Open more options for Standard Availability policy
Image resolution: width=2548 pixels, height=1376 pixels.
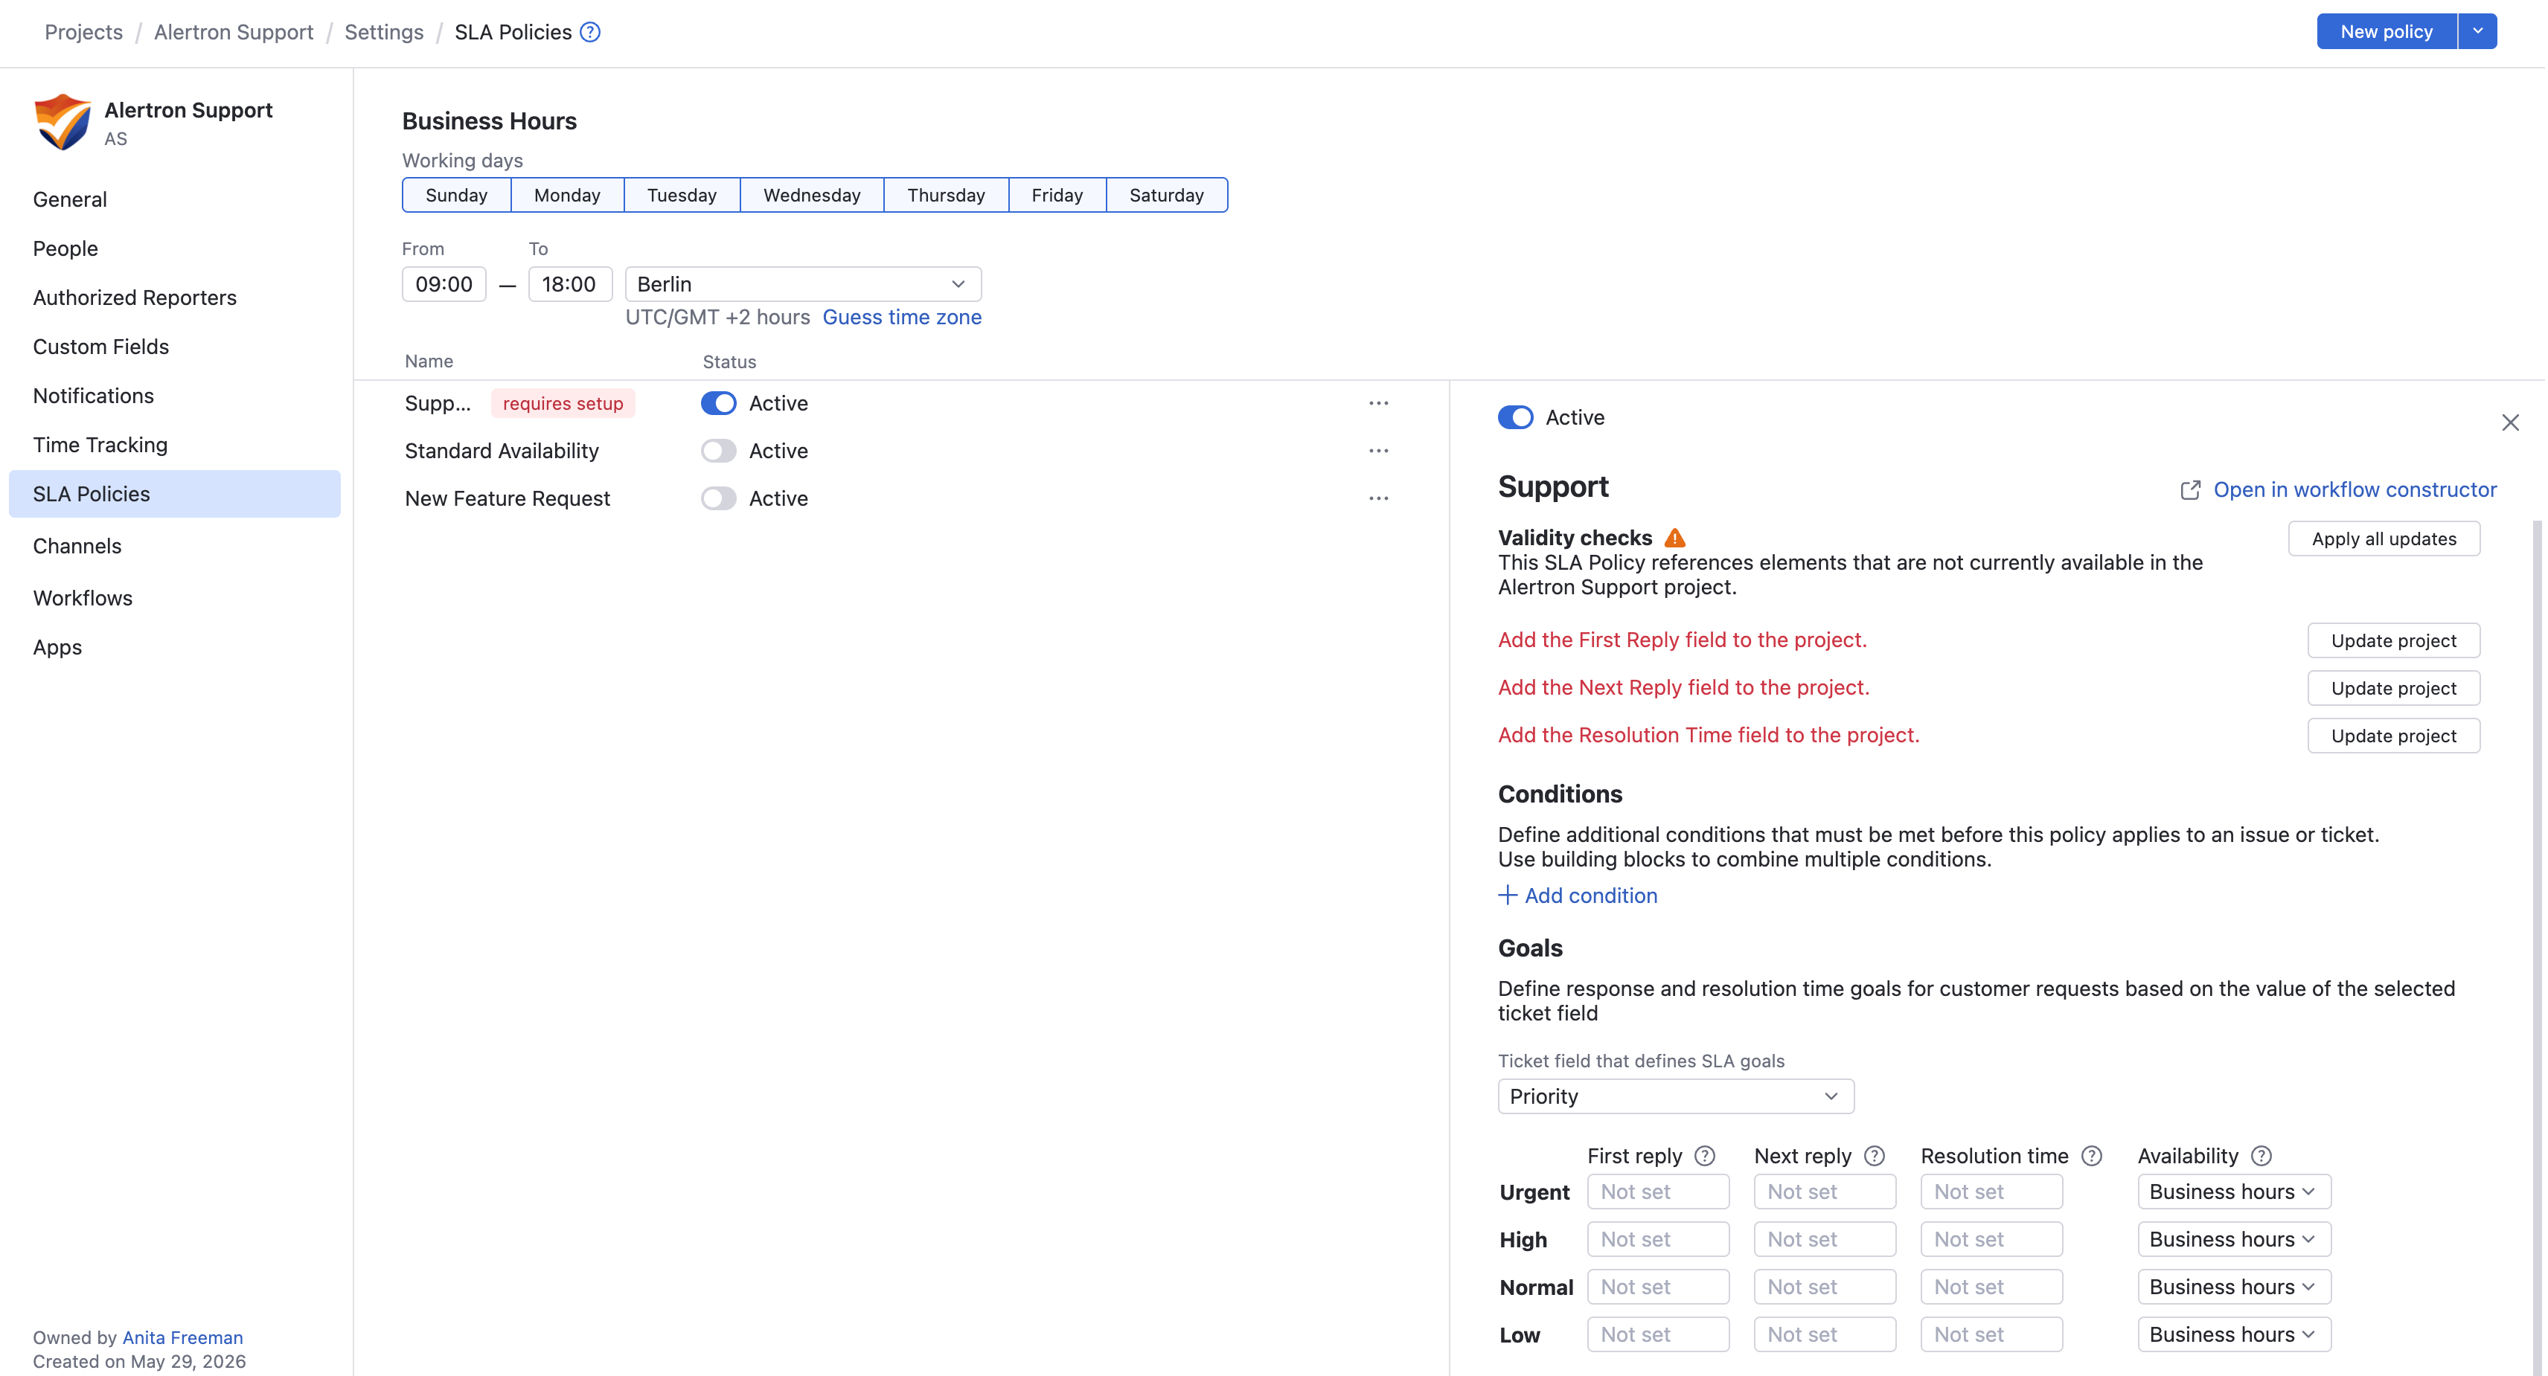tap(1379, 451)
